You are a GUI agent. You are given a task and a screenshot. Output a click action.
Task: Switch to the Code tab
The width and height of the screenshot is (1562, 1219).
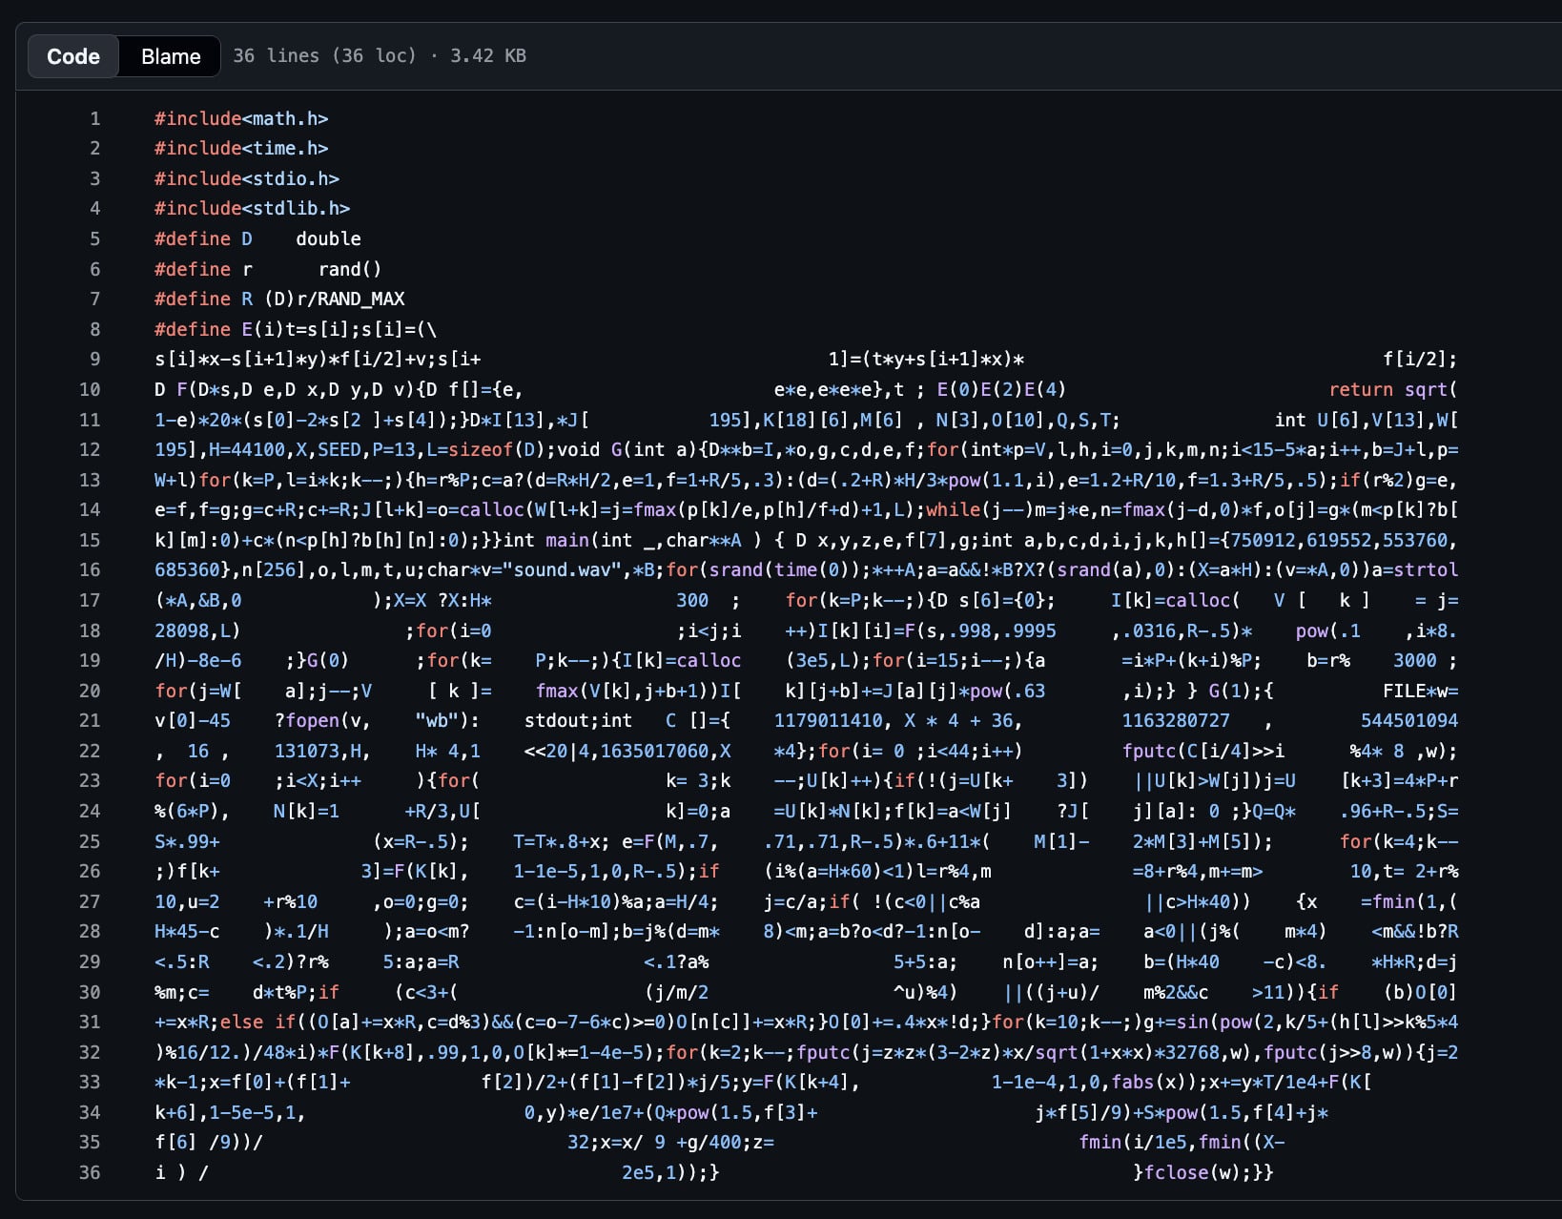point(73,56)
